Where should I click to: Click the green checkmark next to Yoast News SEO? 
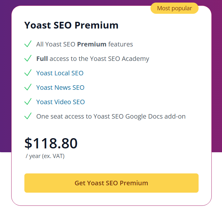pyautogui.click(x=28, y=87)
